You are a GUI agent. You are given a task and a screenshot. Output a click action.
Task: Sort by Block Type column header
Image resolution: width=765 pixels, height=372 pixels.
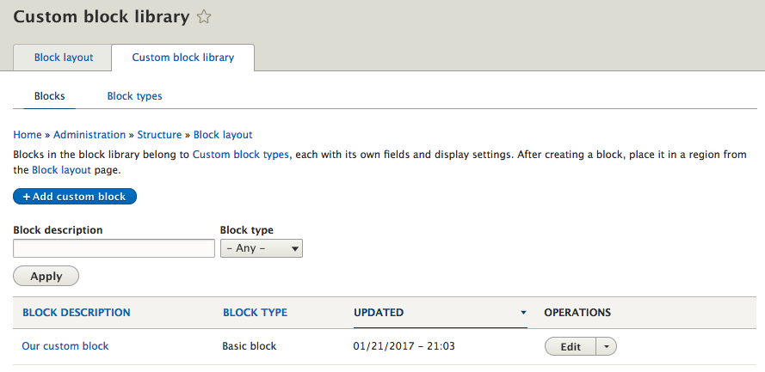[x=255, y=313]
